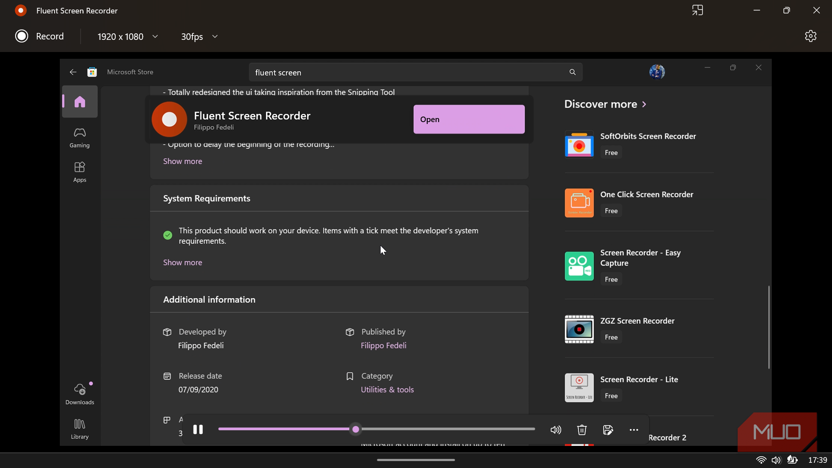Open Screen Recorder - Easy Capture icon

point(579,266)
